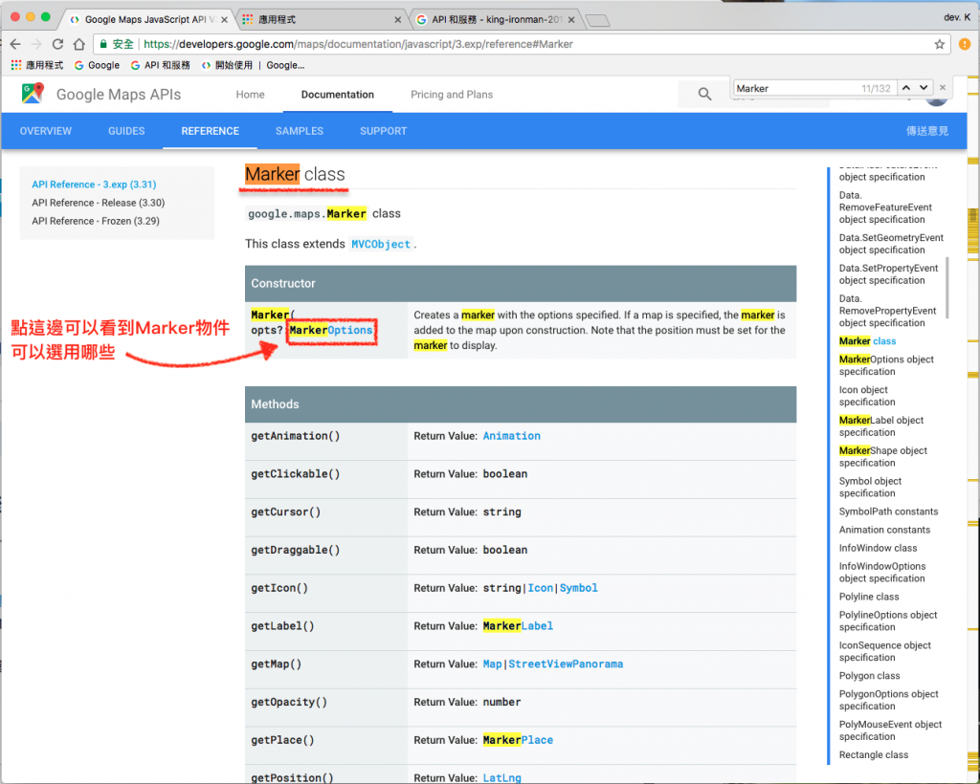Open the Symbol return type link
The image size is (980, 784).
(x=578, y=588)
